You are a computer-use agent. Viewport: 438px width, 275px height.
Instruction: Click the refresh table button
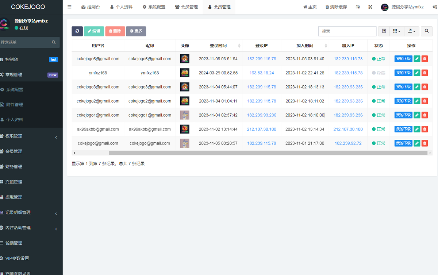coord(77,31)
